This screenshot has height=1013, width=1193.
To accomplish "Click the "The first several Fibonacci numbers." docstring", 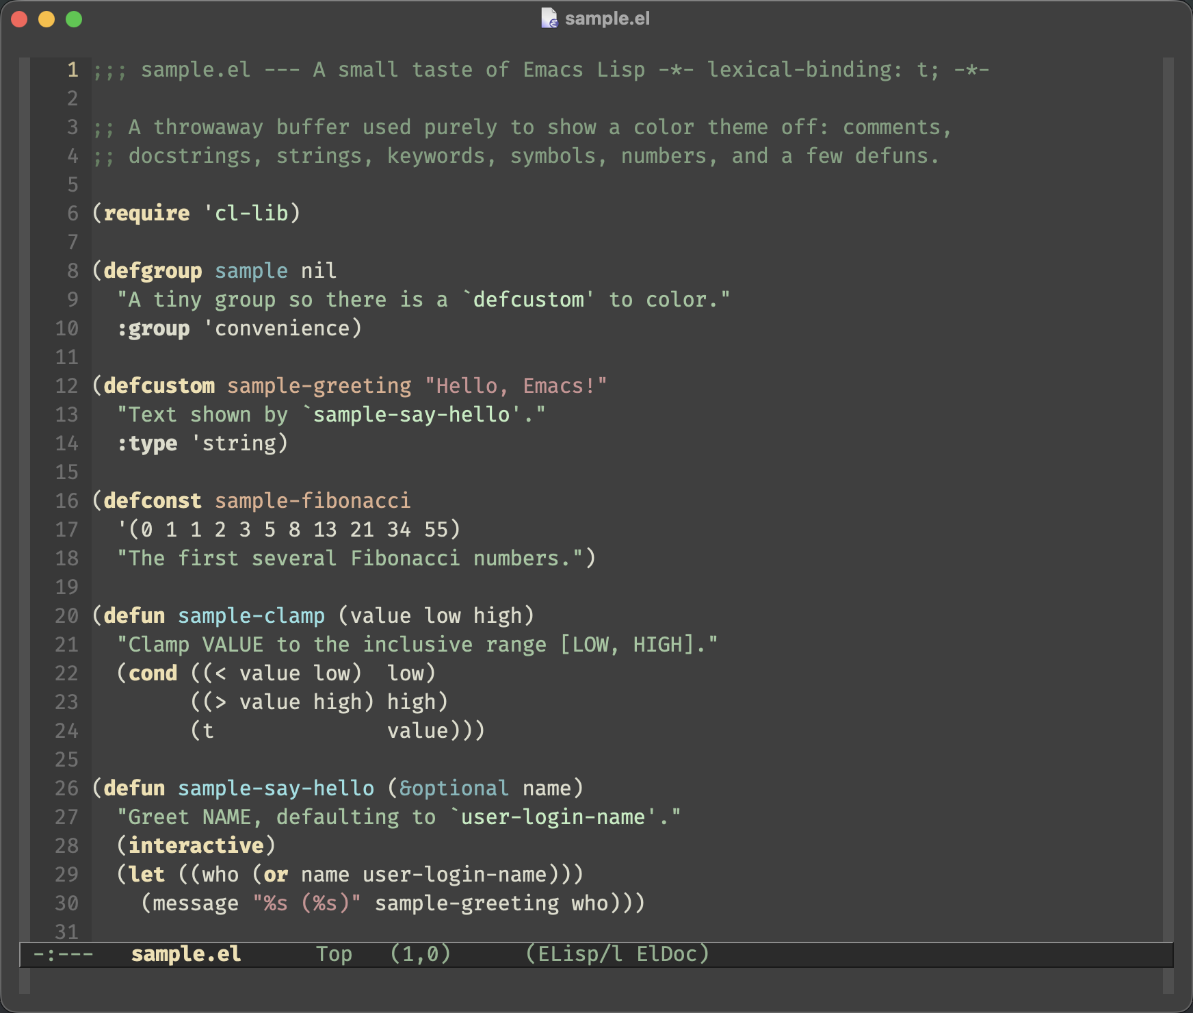I will (x=350, y=559).
